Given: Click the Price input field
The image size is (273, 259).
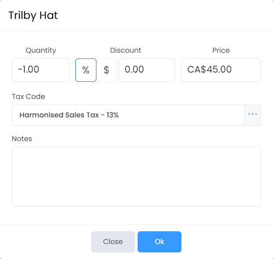Looking at the screenshot, I should tap(221, 70).
